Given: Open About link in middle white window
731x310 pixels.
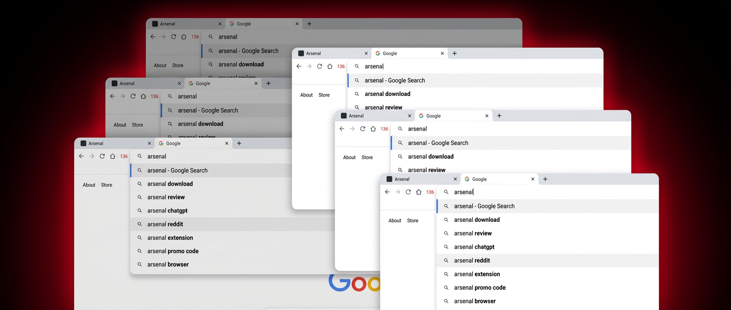Looking at the screenshot, I should pyautogui.click(x=349, y=157).
